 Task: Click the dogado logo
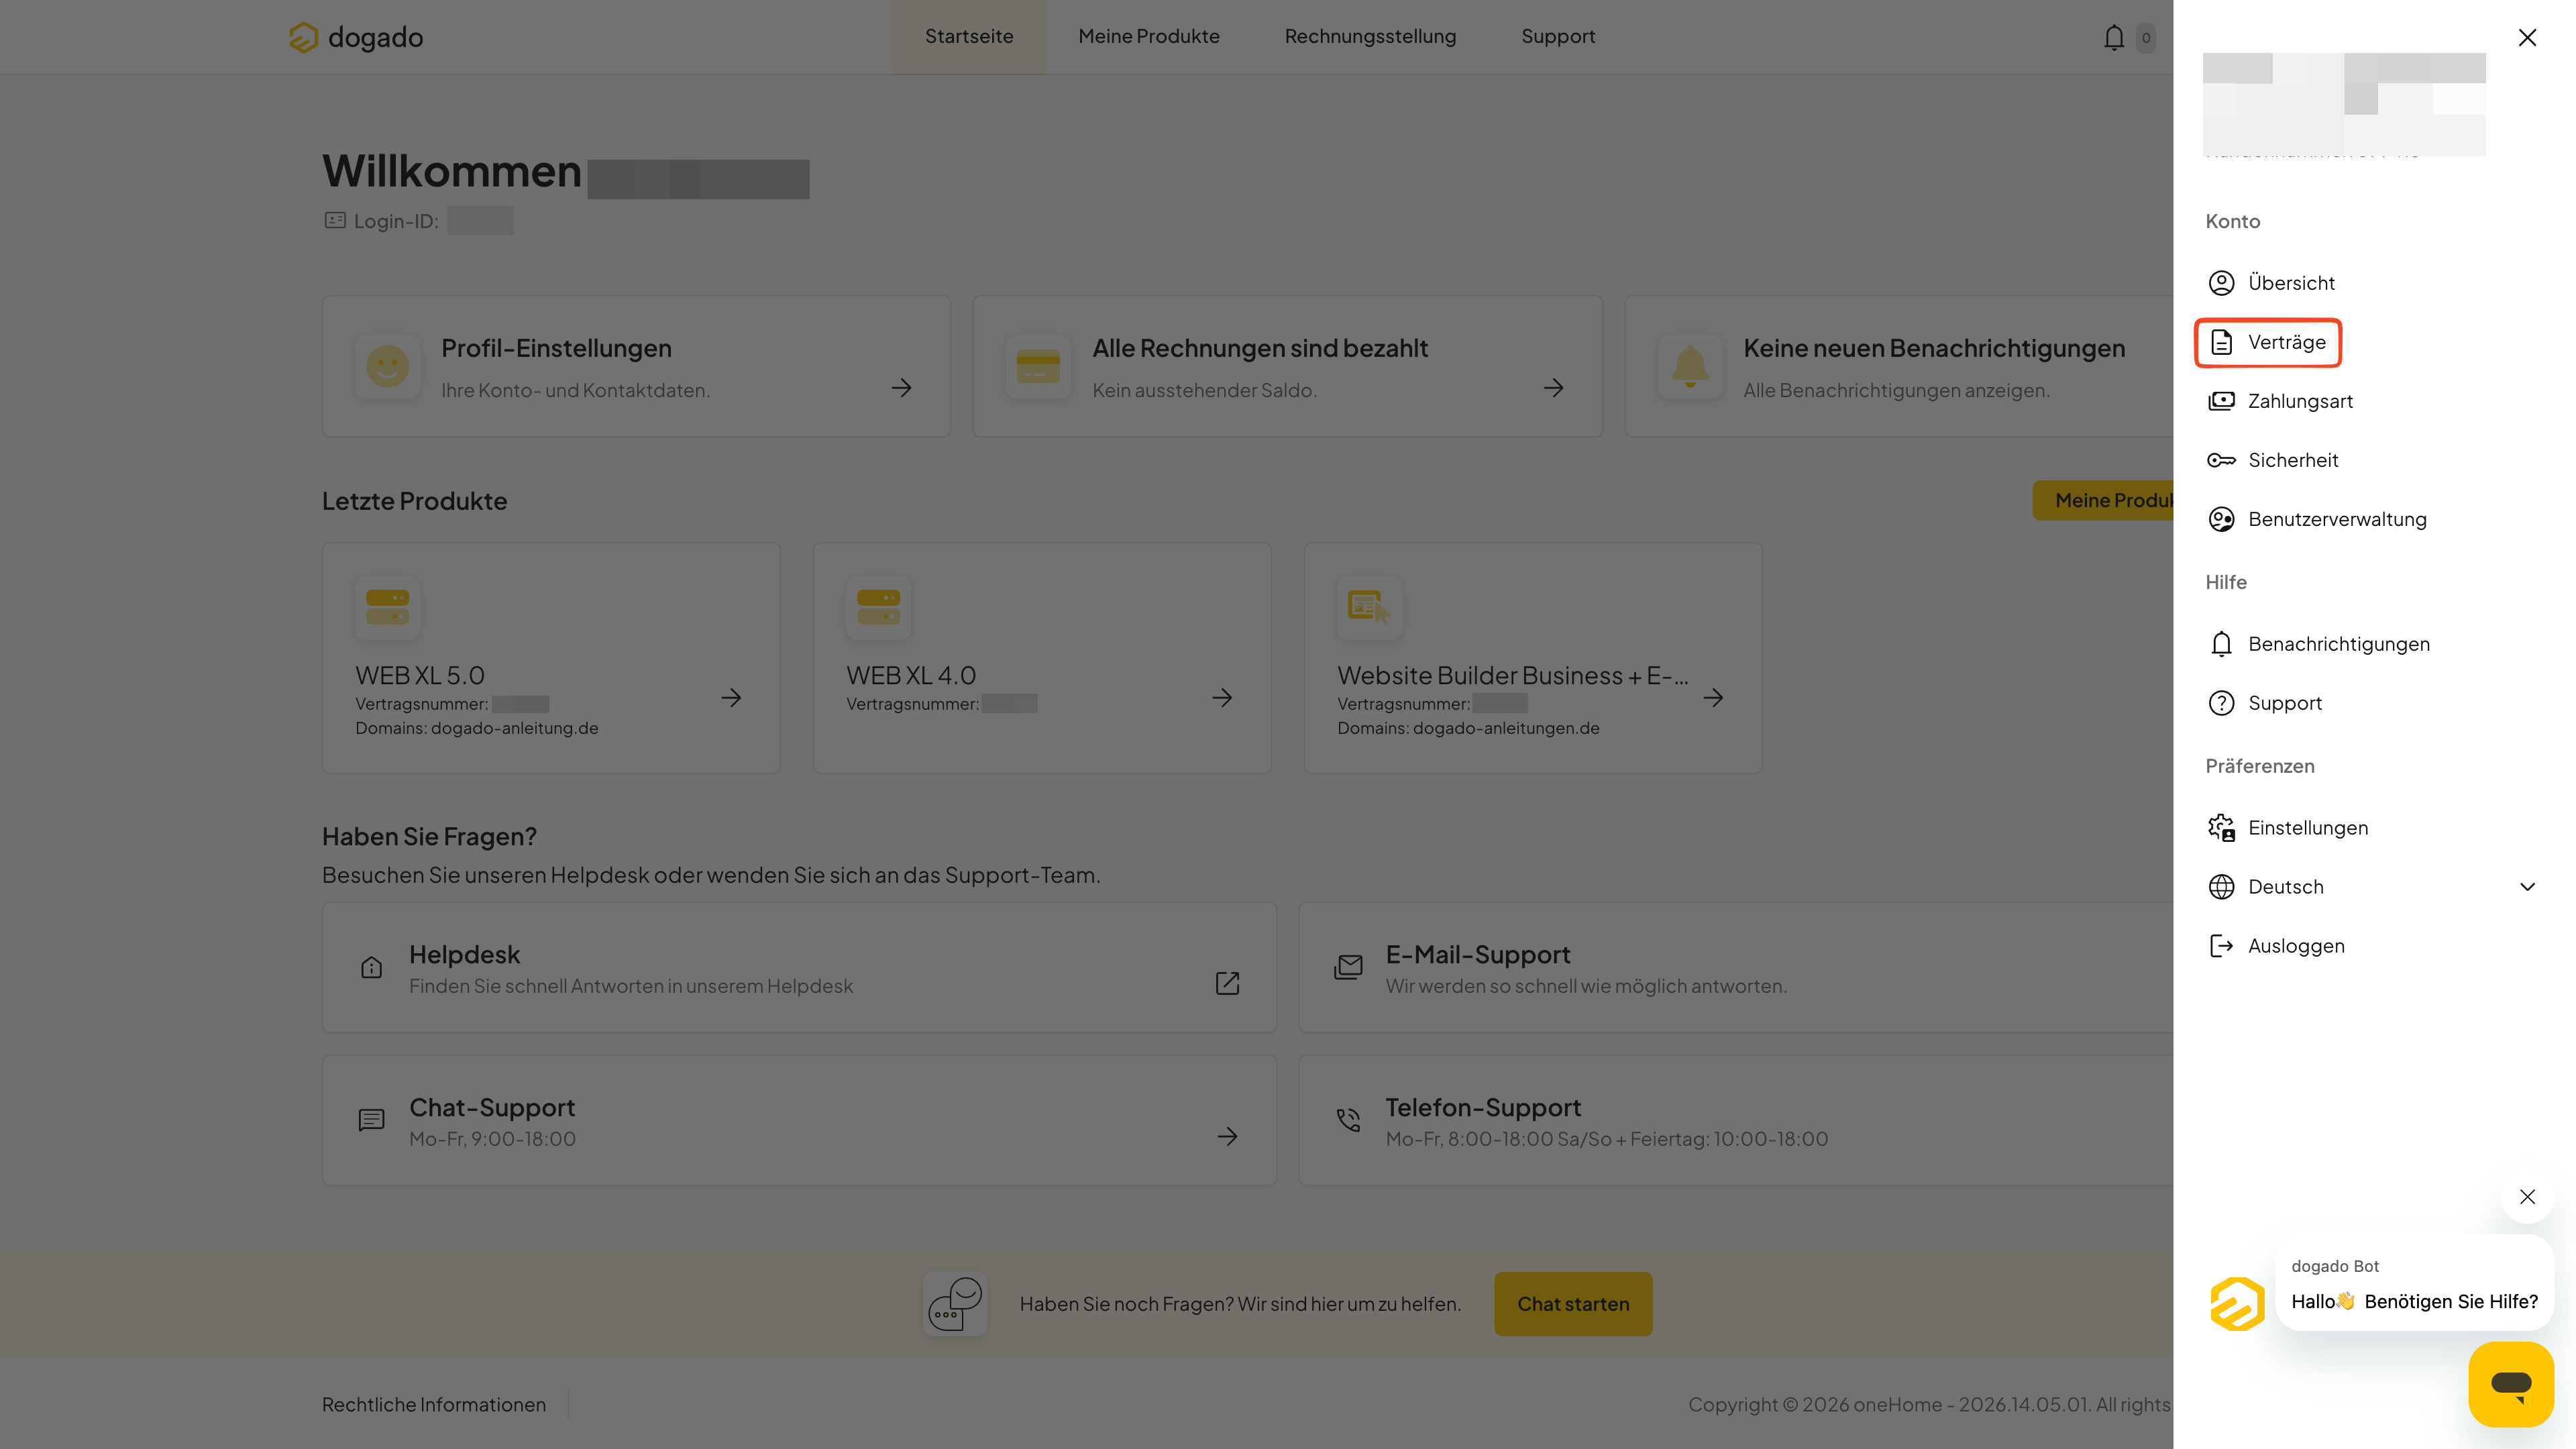[356, 37]
